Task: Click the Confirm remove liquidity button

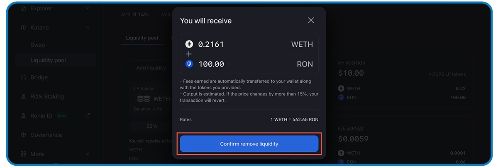Action: 249,144
